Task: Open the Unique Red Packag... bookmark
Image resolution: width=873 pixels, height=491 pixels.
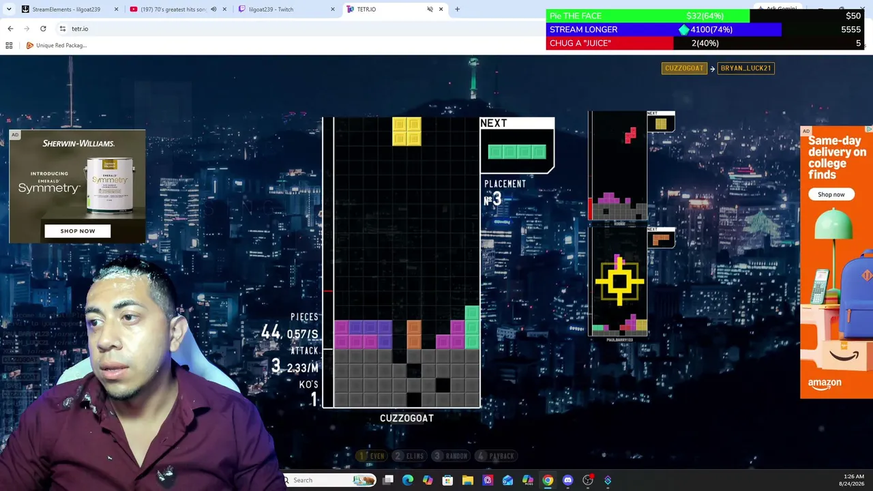Action: 57,46
